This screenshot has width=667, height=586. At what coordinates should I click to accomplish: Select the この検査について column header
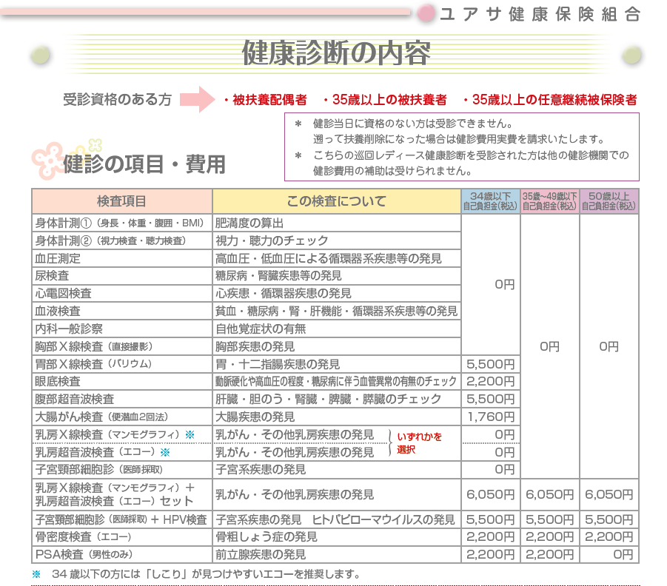pyautogui.click(x=336, y=201)
